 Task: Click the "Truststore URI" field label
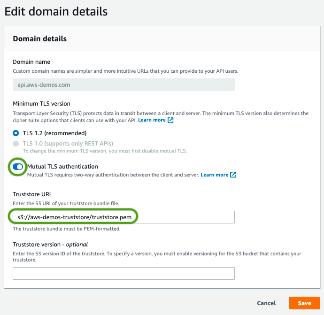pos(31,194)
